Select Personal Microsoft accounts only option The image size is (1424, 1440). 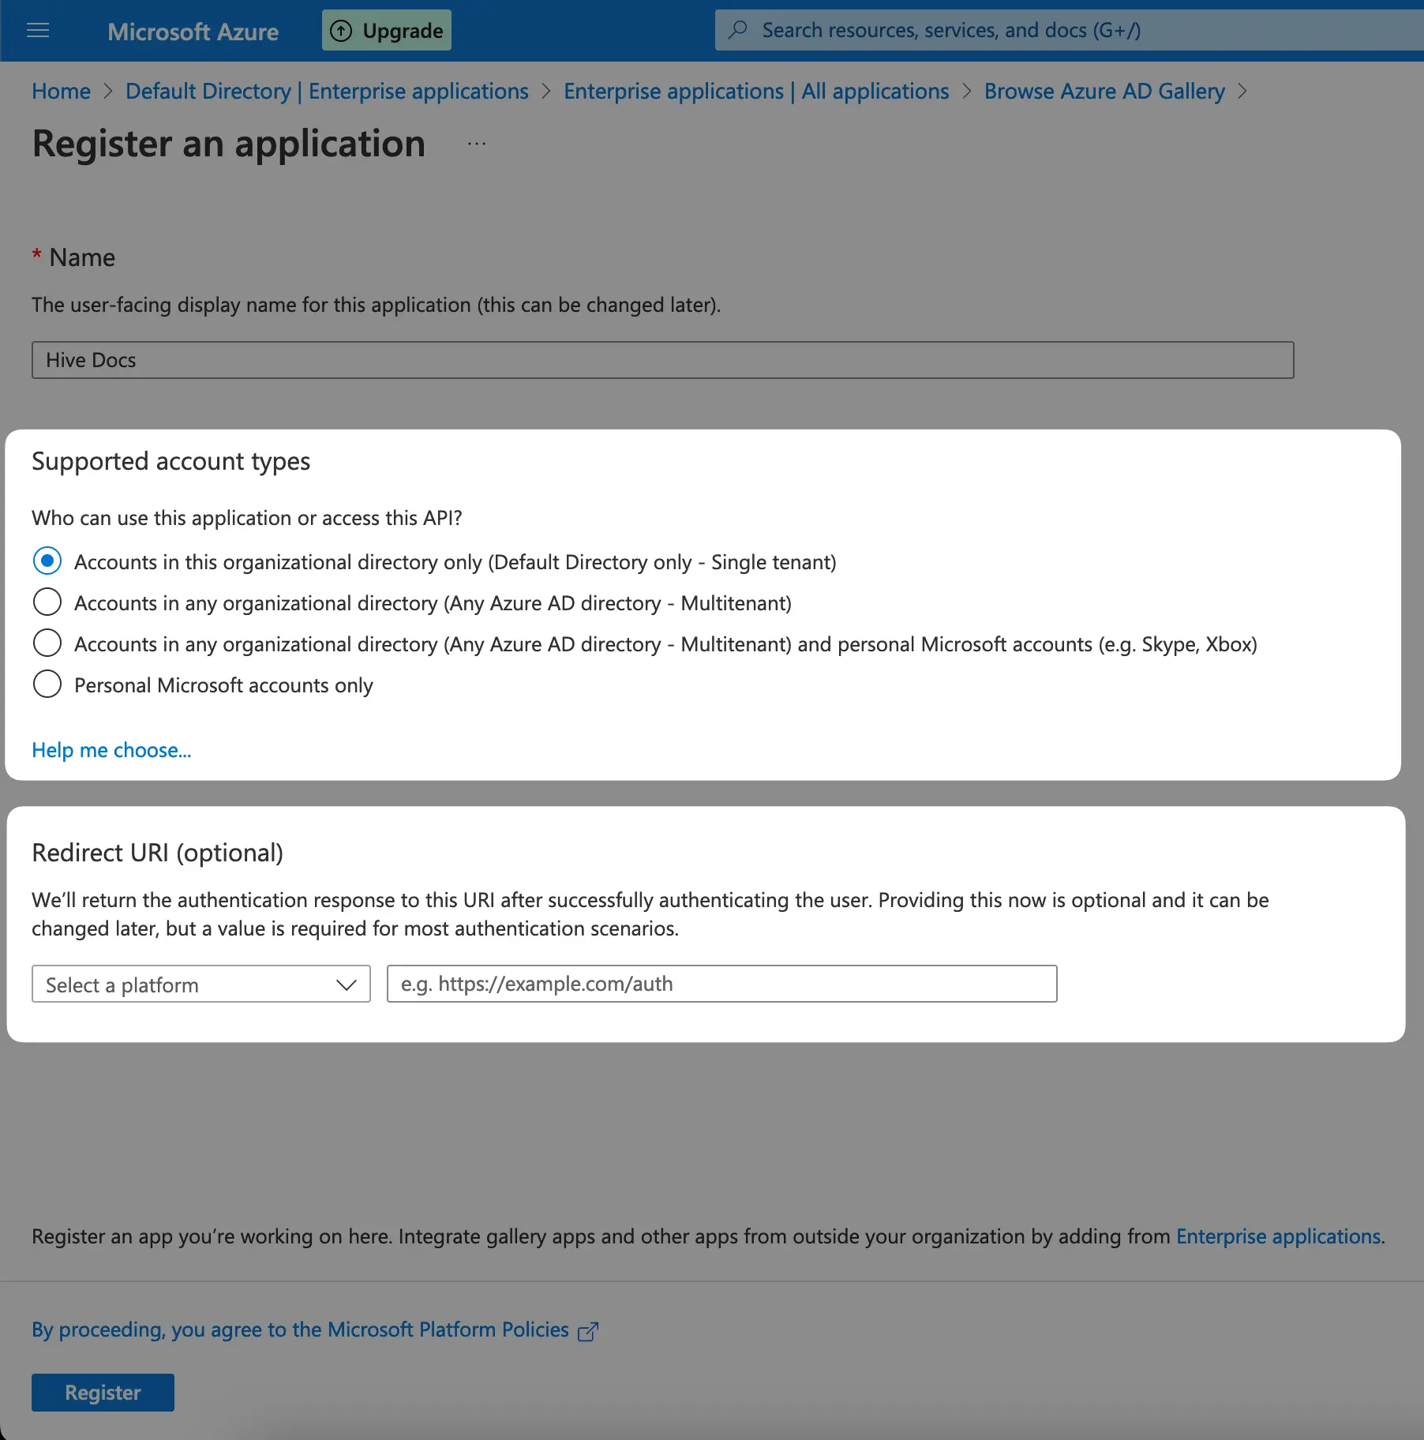47,684
